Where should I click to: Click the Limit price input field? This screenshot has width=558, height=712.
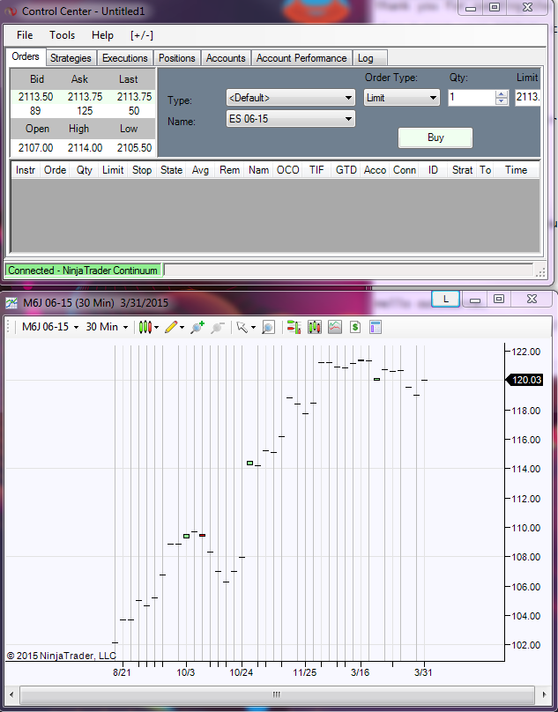(527, 98)
